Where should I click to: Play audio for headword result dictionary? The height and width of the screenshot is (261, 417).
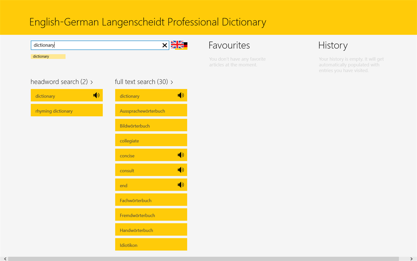96,95
